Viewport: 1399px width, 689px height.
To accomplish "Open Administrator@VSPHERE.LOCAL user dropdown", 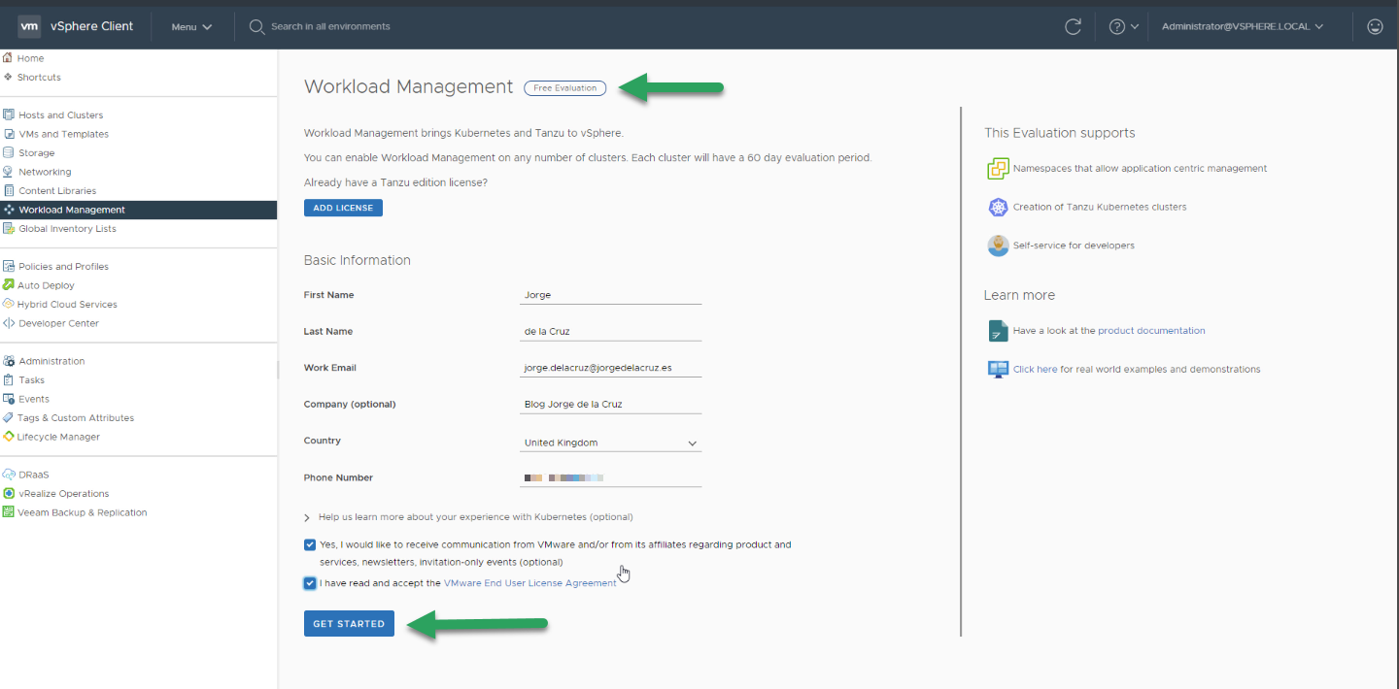I will [1243, 26].
